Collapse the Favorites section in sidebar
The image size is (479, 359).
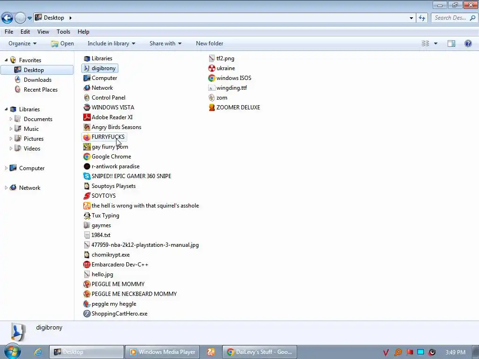click(x=6, y=60)
